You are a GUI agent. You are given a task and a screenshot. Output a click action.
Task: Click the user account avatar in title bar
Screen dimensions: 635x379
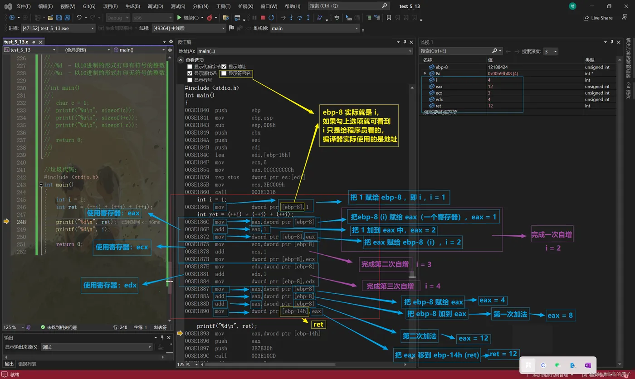573,6
